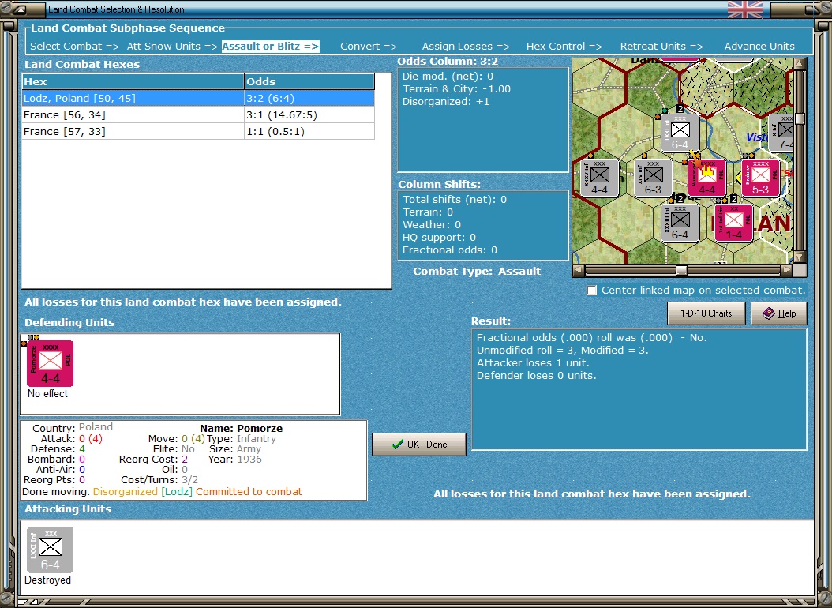Click the Assign Losses subphase step
Viewport: 832px width, 608px height.
pos(466,46)
